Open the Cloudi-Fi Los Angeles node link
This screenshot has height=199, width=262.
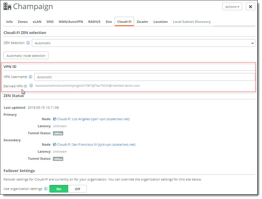coord(93,119)
